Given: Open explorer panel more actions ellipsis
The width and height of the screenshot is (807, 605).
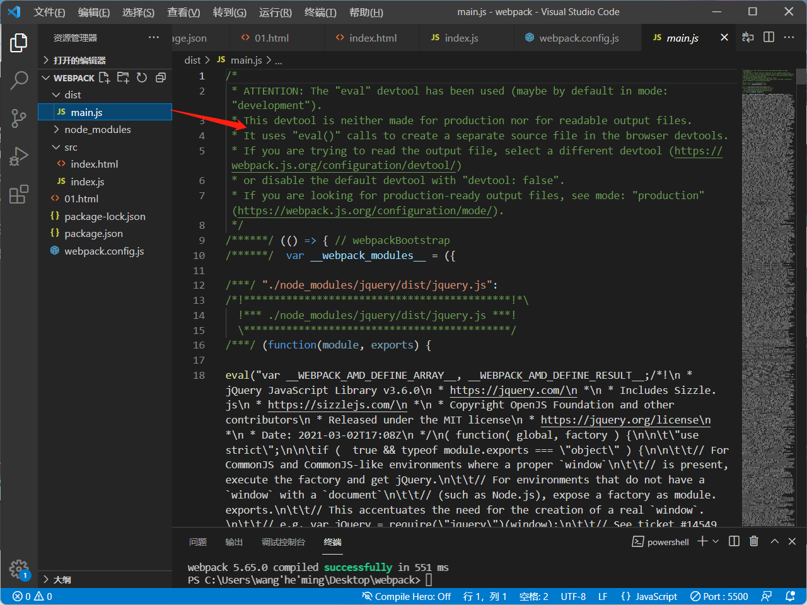Looking at the screenshot, I should click(154, 38).
